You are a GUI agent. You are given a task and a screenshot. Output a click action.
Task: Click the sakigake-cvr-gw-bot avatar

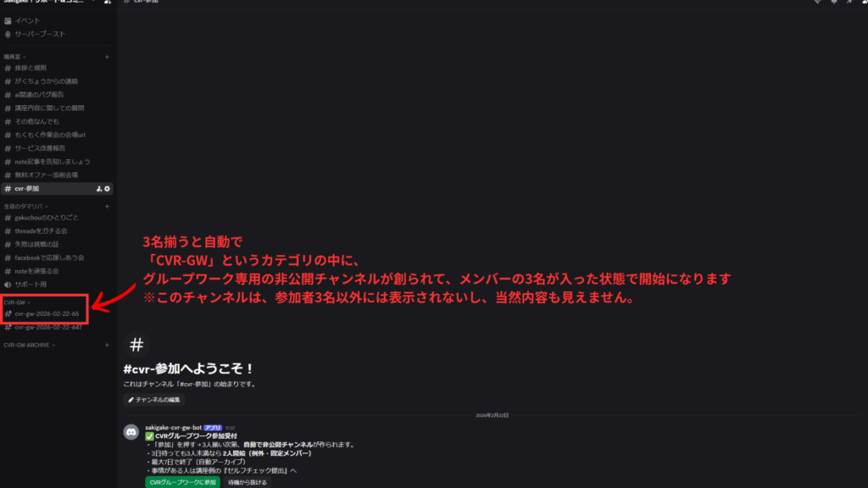(131, 432)
